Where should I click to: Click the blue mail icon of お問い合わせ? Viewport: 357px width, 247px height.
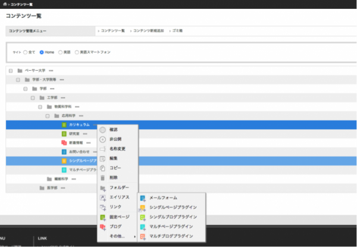[64, 152]
